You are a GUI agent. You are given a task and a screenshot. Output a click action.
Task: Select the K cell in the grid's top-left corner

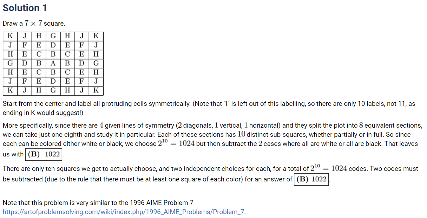[10, 36]
